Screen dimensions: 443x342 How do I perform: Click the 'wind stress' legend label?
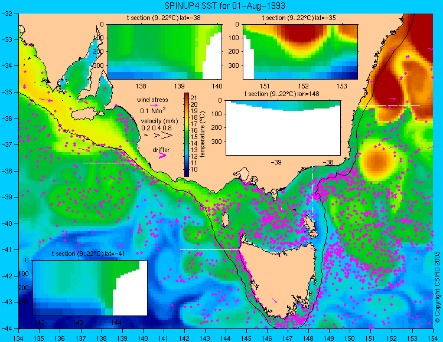[x=152, y=100]
